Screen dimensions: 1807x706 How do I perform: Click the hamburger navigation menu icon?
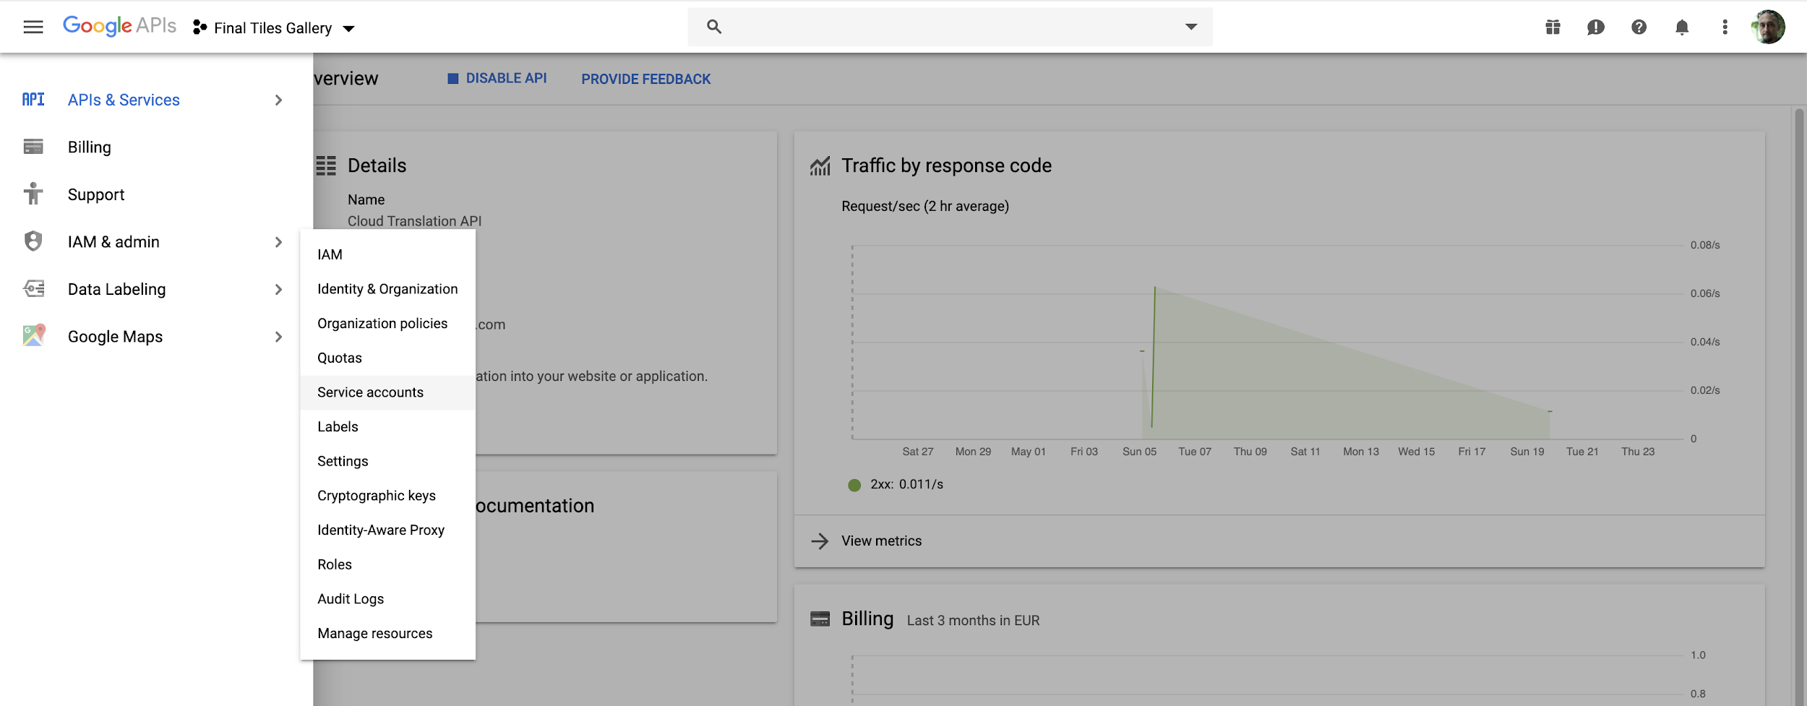(33, 27)
